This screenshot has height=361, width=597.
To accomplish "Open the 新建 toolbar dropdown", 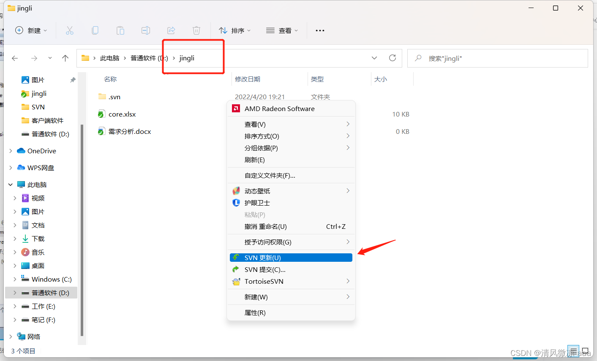I will tap(31, 30).
